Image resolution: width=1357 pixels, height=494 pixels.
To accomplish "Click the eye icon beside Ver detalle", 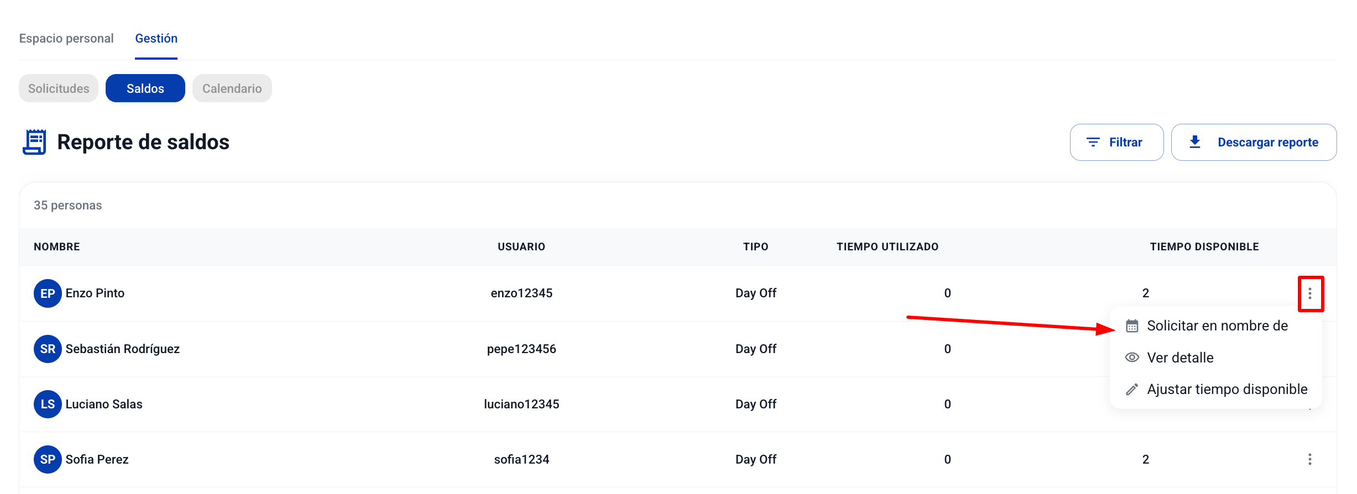I will (1132, 358).
